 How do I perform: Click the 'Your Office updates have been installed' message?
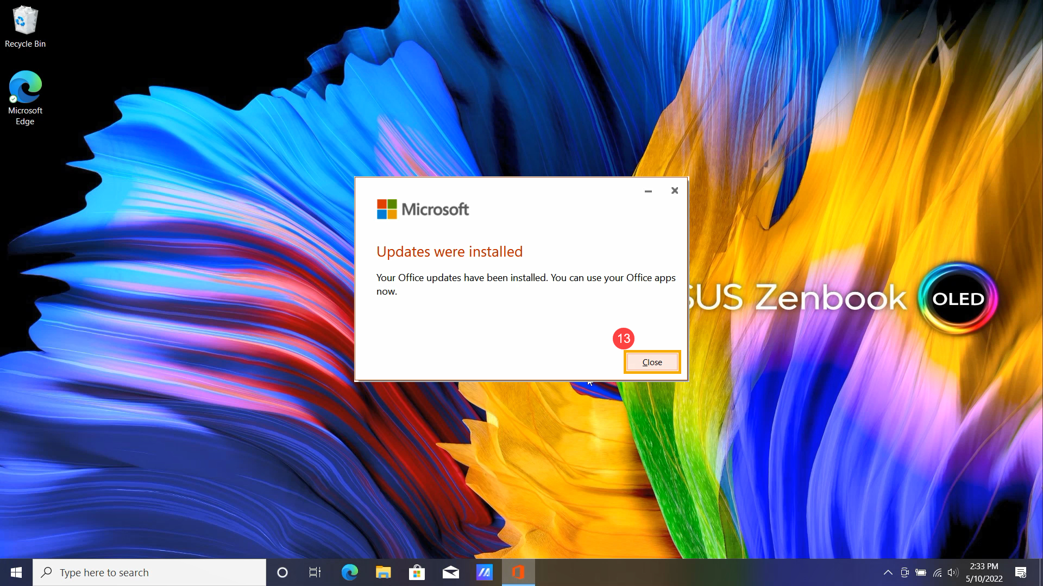[526, 284]
